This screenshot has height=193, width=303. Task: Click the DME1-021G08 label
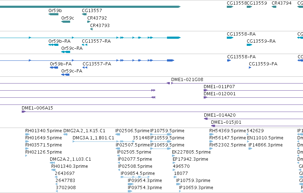(187, 80)
